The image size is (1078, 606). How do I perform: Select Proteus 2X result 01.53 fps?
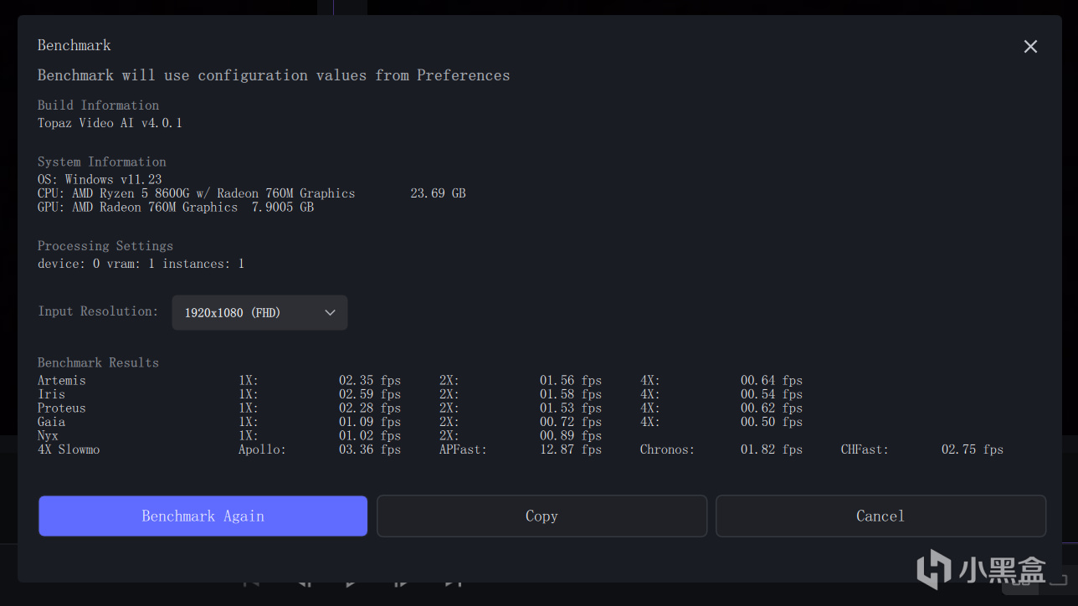[x=571, y=408]
